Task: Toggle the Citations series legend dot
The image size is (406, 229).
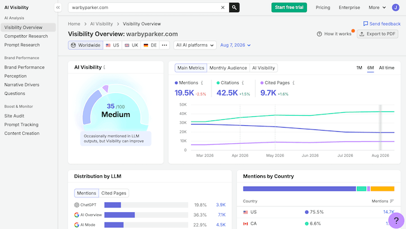Action: tap(218, 83)
